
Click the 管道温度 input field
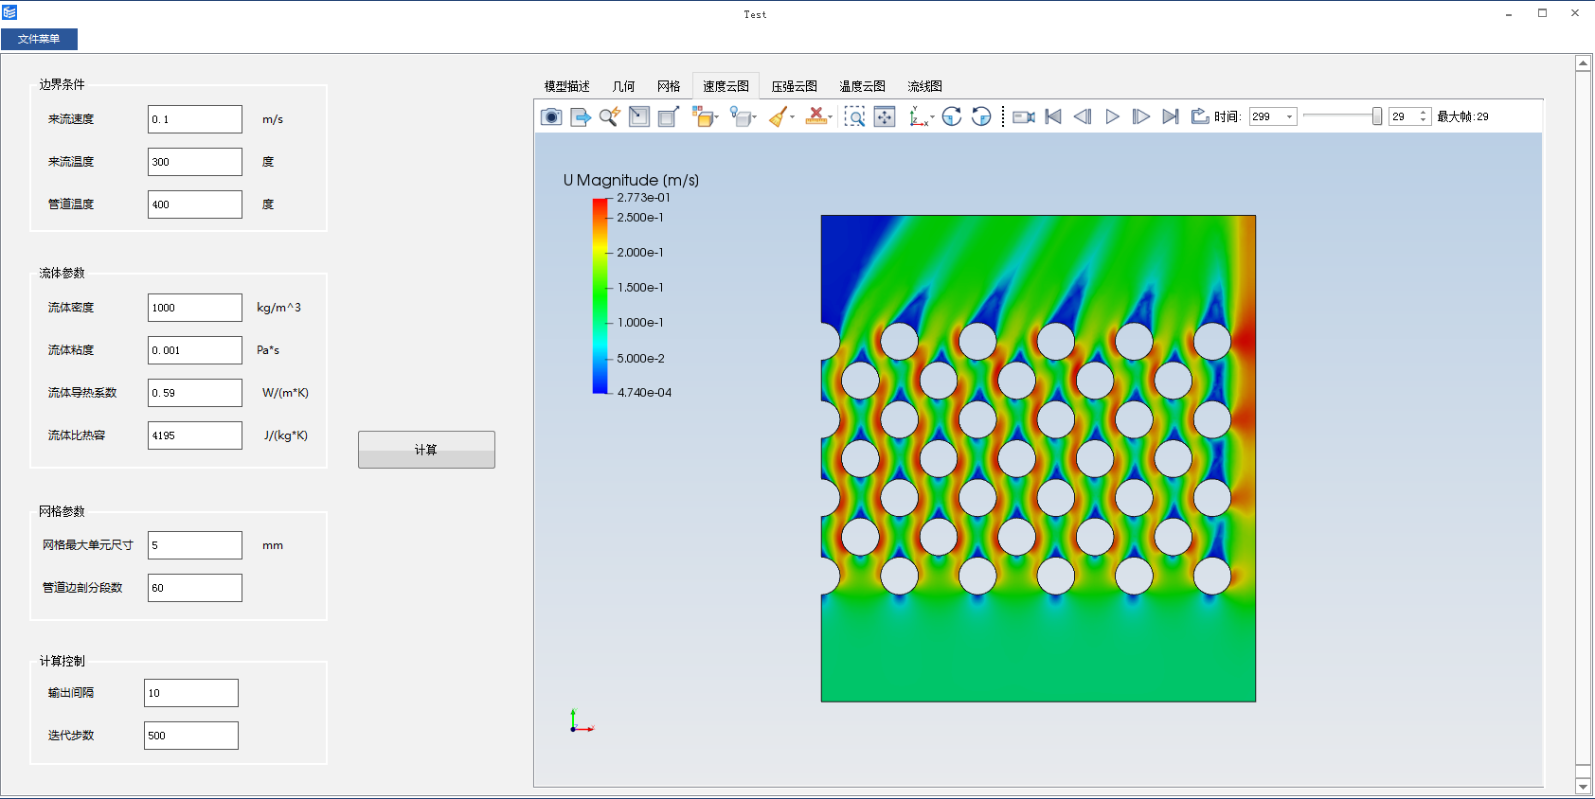(195, 204)
